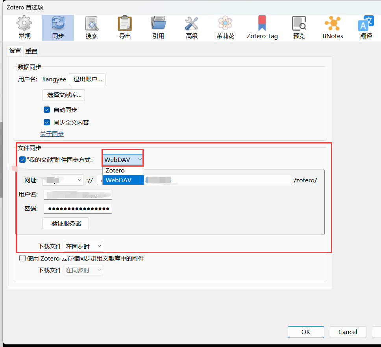Toggle the 同步全文内容 checkbox

point(47,122)
